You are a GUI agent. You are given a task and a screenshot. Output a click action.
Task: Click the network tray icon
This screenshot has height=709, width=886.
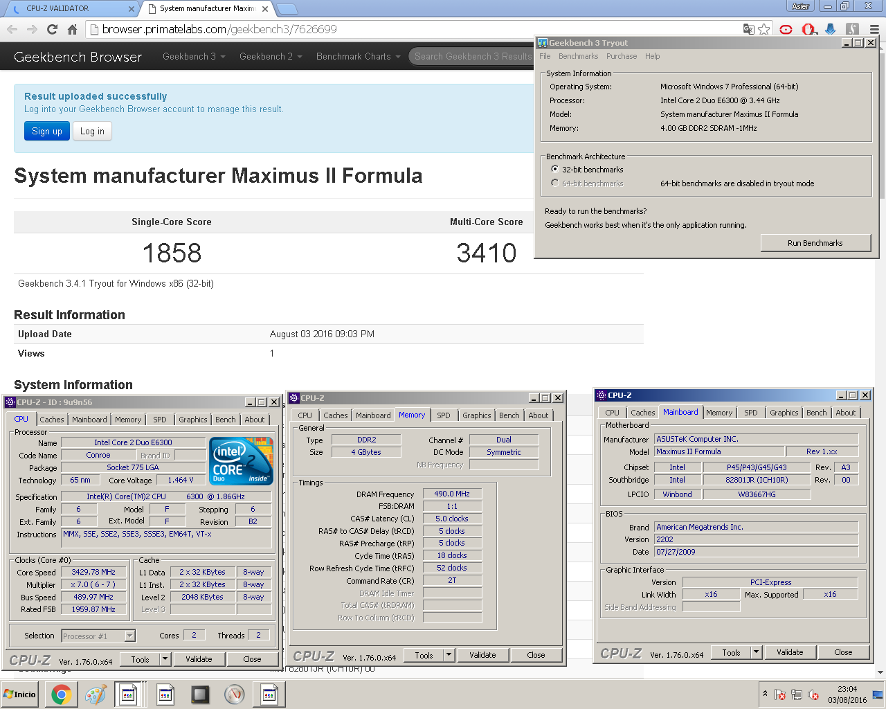797,694
